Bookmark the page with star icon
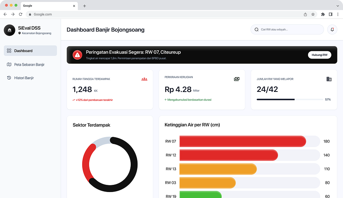 click(x=313, y=14)
